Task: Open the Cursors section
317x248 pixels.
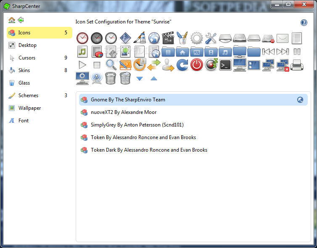Action: coord(40,58)
